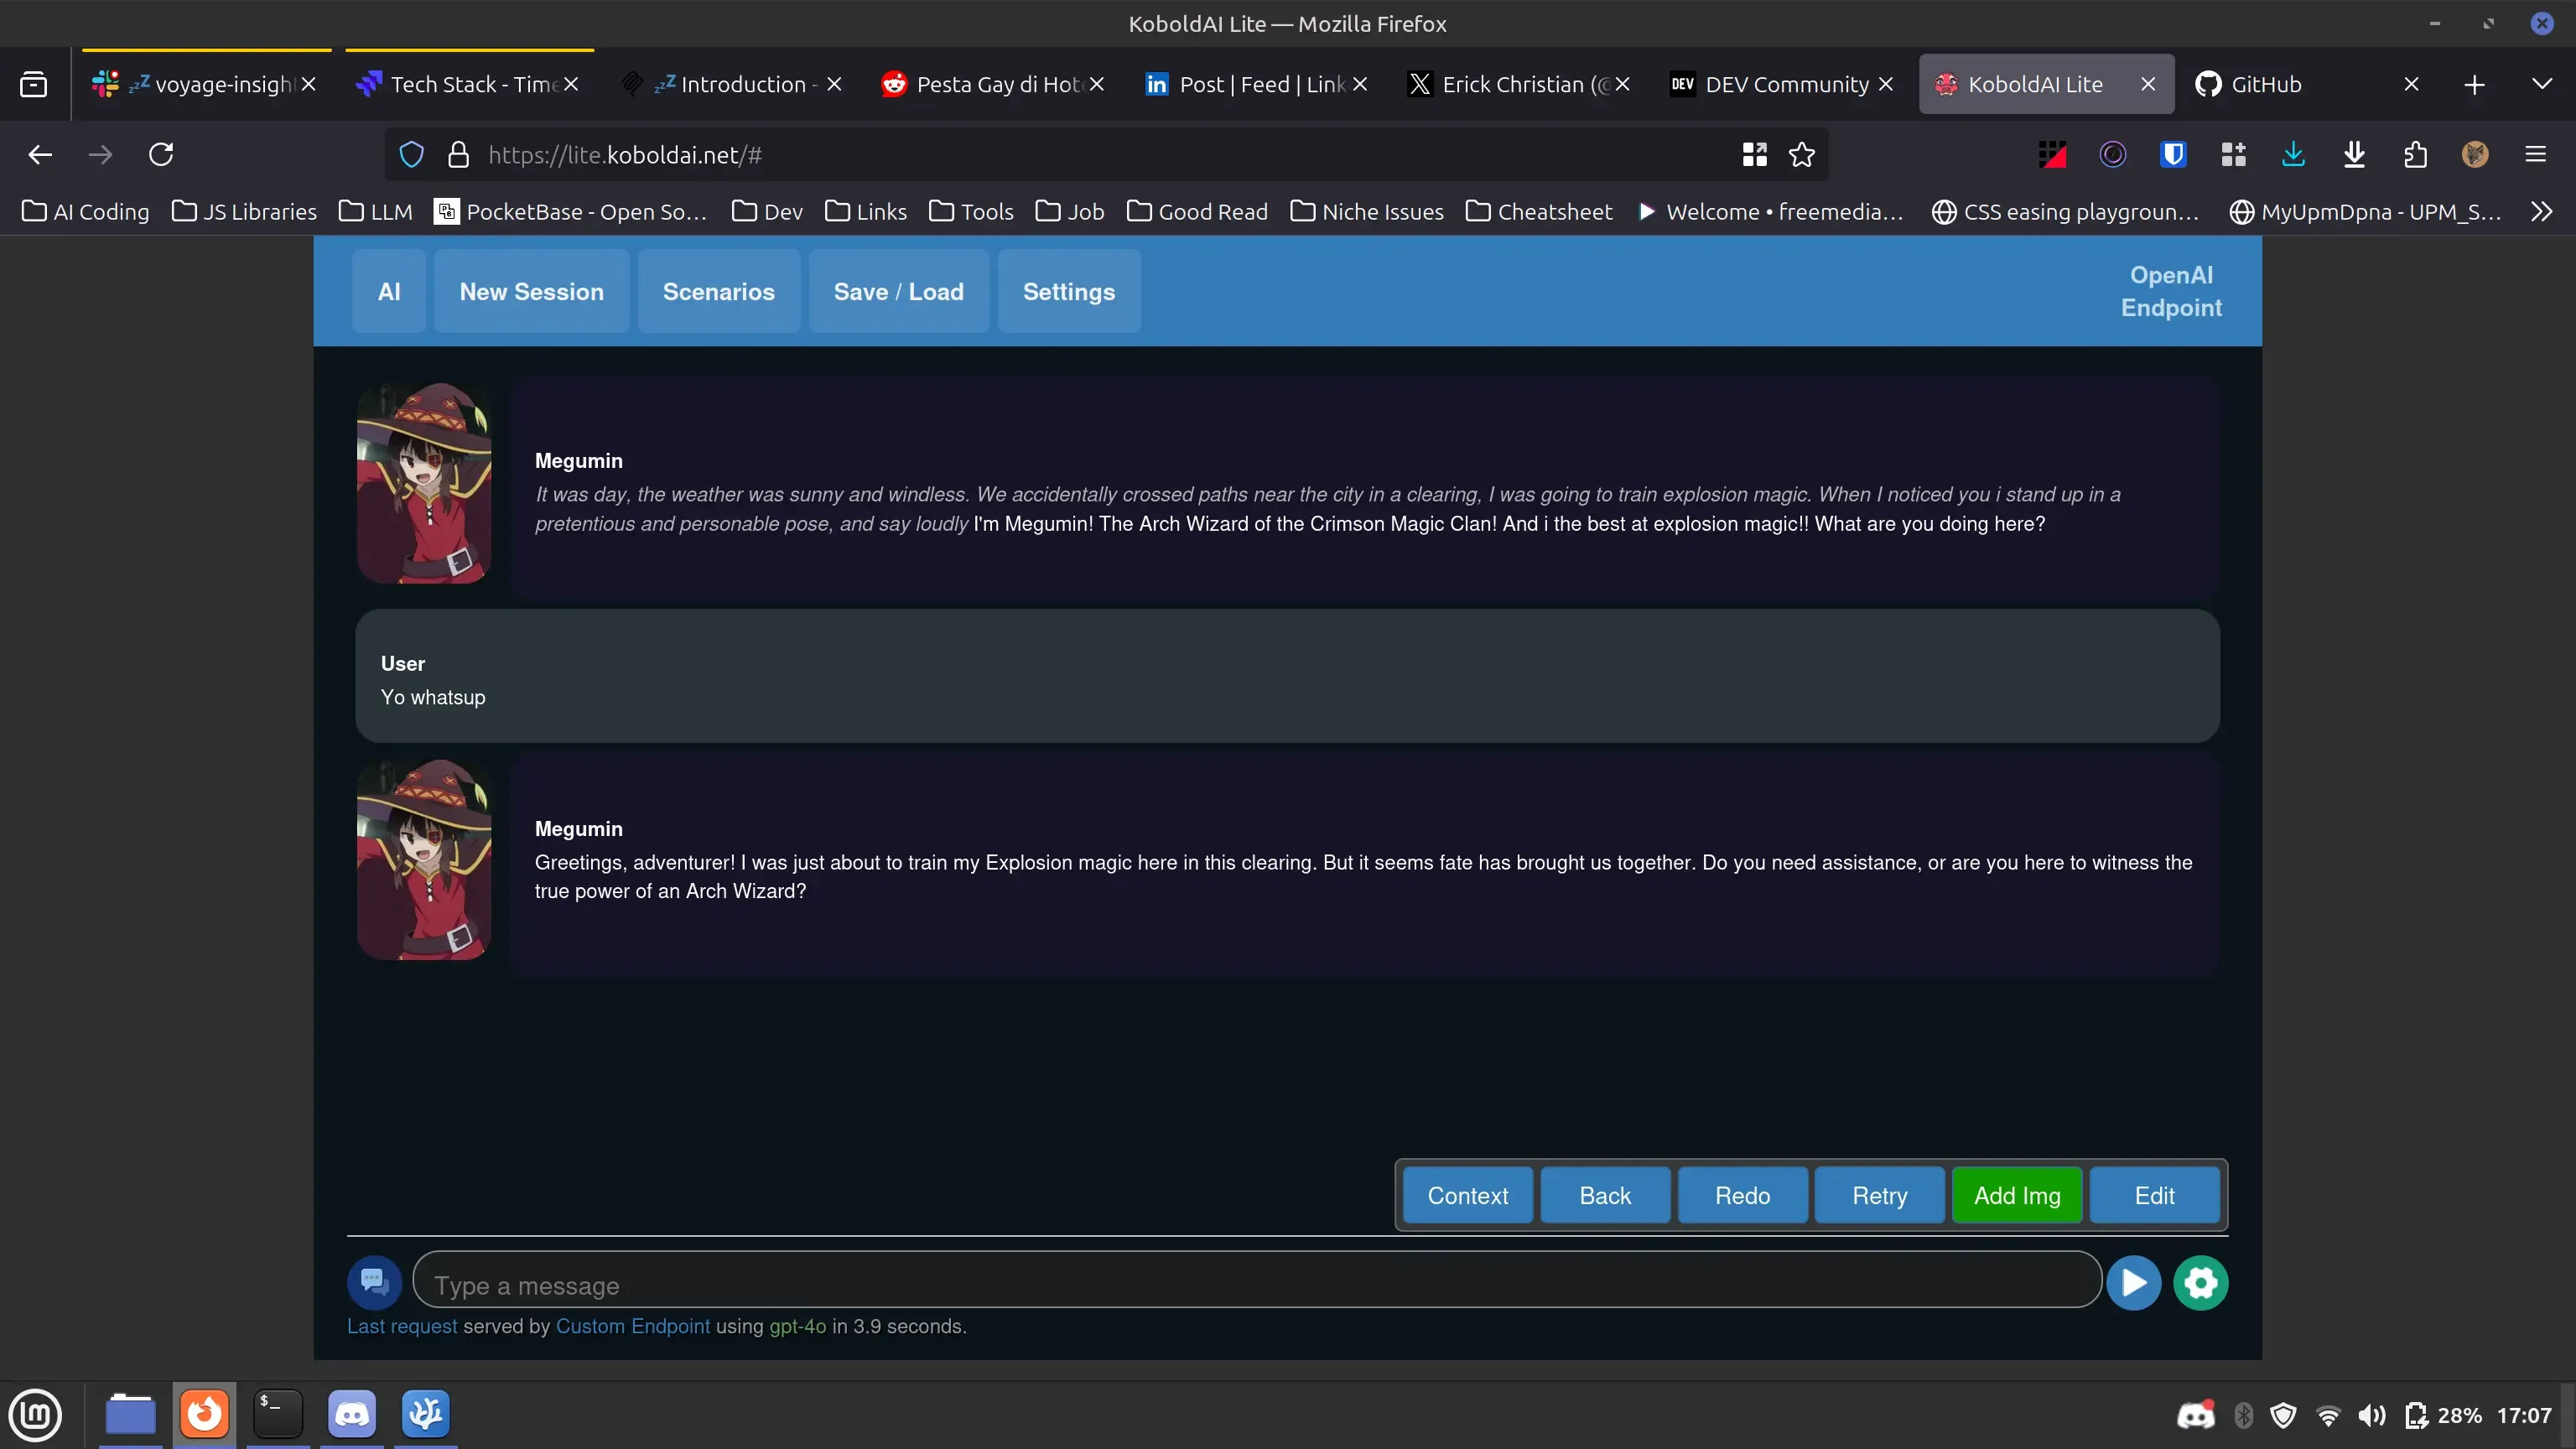Screen dimensions: 2576x1449
Task: Click the Retry button
Action: pyautogui.click(x=1879, y=1196)
